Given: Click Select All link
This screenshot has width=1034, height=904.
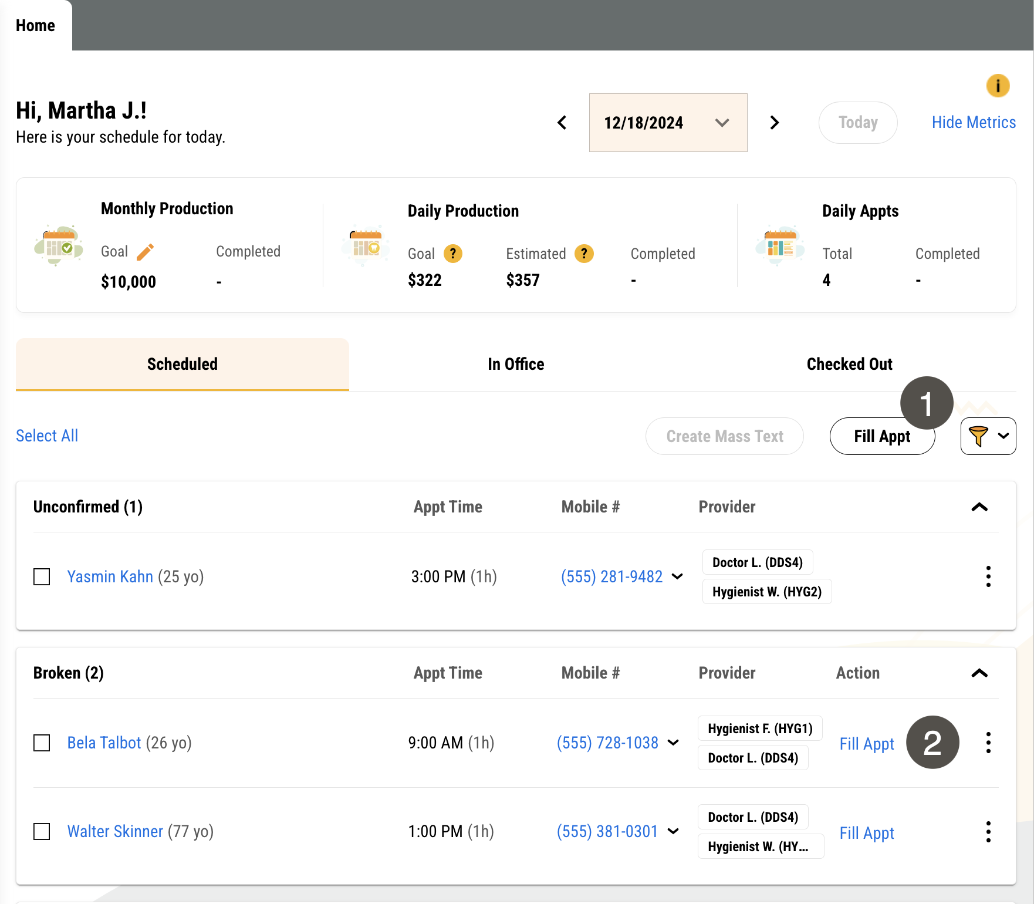Looking at the screenshot, I should coord(47,436).
